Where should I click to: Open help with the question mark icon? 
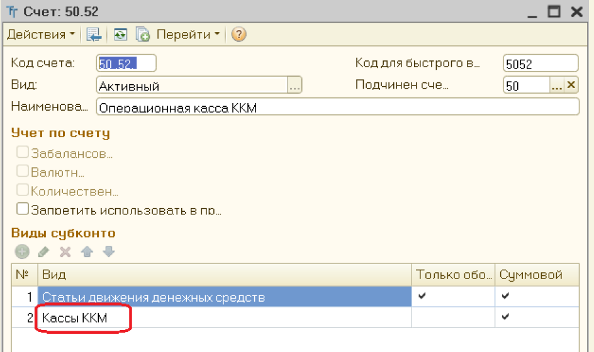pos(238,35)
